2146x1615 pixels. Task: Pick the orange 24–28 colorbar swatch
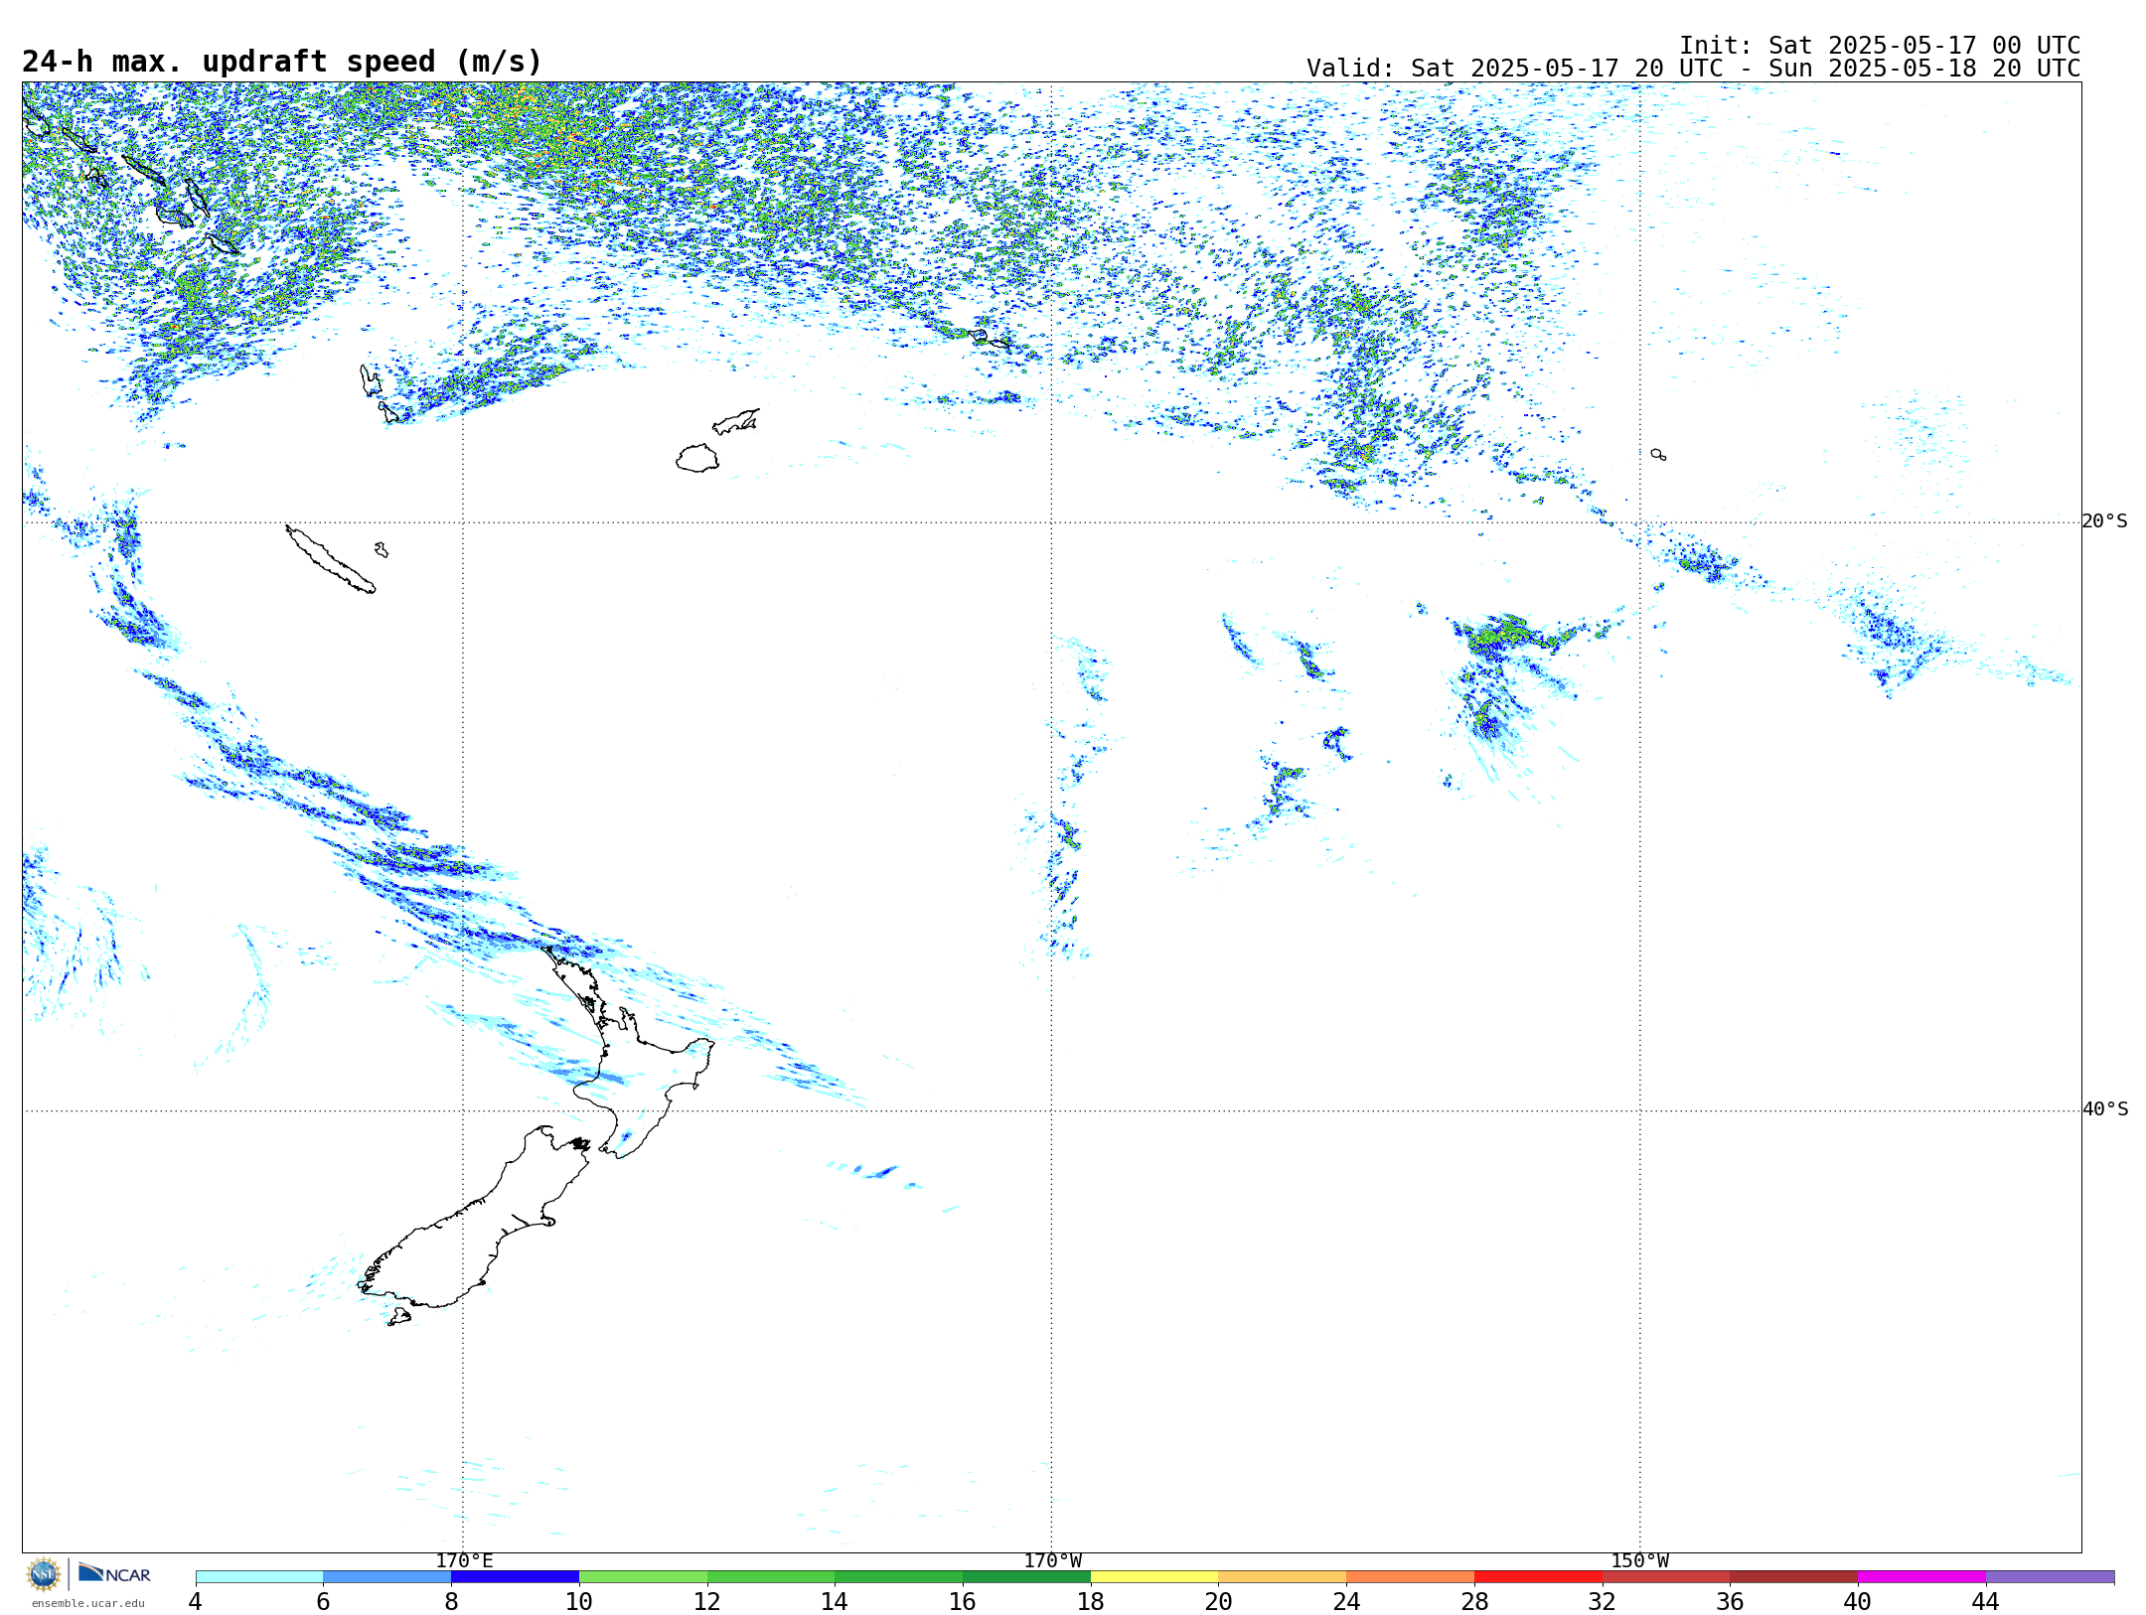(x=1411, y=1577)
